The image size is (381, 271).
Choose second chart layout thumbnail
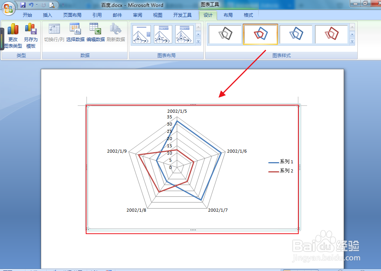(163, 34)
